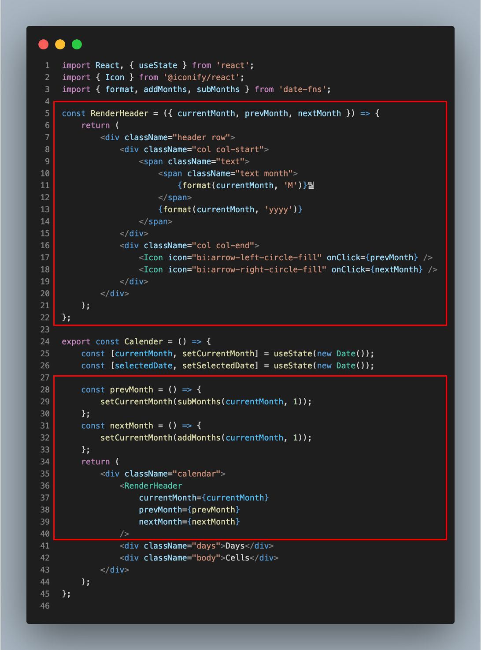Viewport: 481px width, 650px height.
Task: Click addMonths in the line 3 import
Action: point(165,89)
